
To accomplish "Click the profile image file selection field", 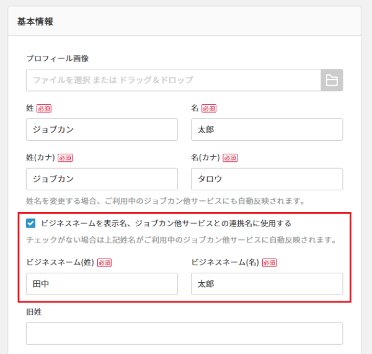I will [x=174, y=80].
